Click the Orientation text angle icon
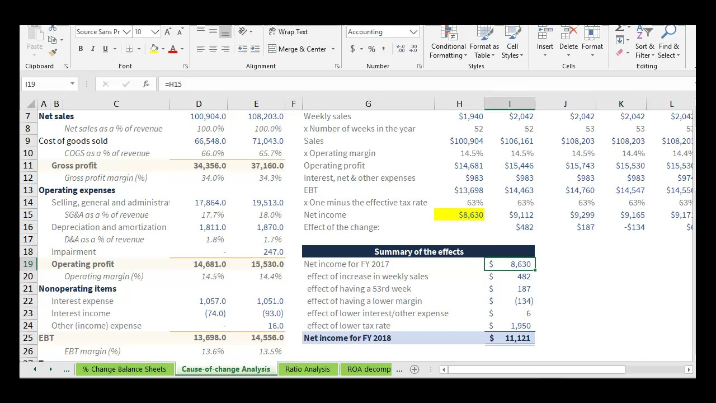Image resolution: width=716 pixels, height=403 pixels. [x=243, y=32]
